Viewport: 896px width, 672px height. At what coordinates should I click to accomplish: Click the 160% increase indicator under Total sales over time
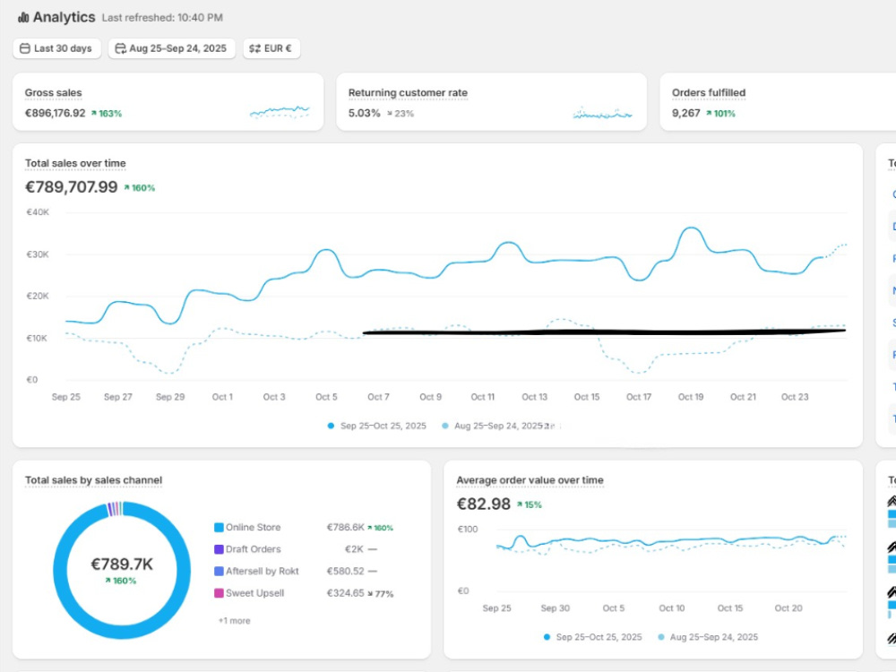(140, 187)
